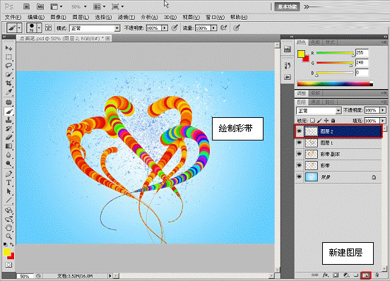Image resolution: width=390 pixels, height=281 pixels.
Task: Open the 流量 flow slider arrow
Action: pyautogui.click(x=213, y=28)
